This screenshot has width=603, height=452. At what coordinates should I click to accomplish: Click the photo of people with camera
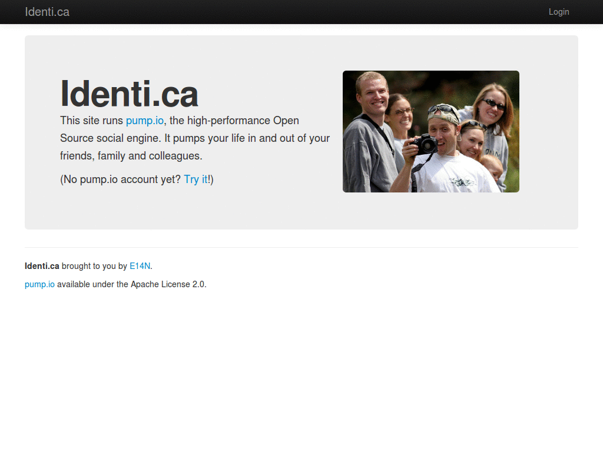(430, 131)
